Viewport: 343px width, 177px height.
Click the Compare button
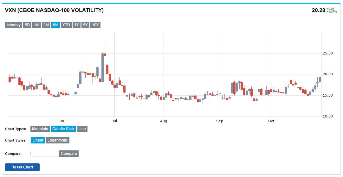[69, 154]
